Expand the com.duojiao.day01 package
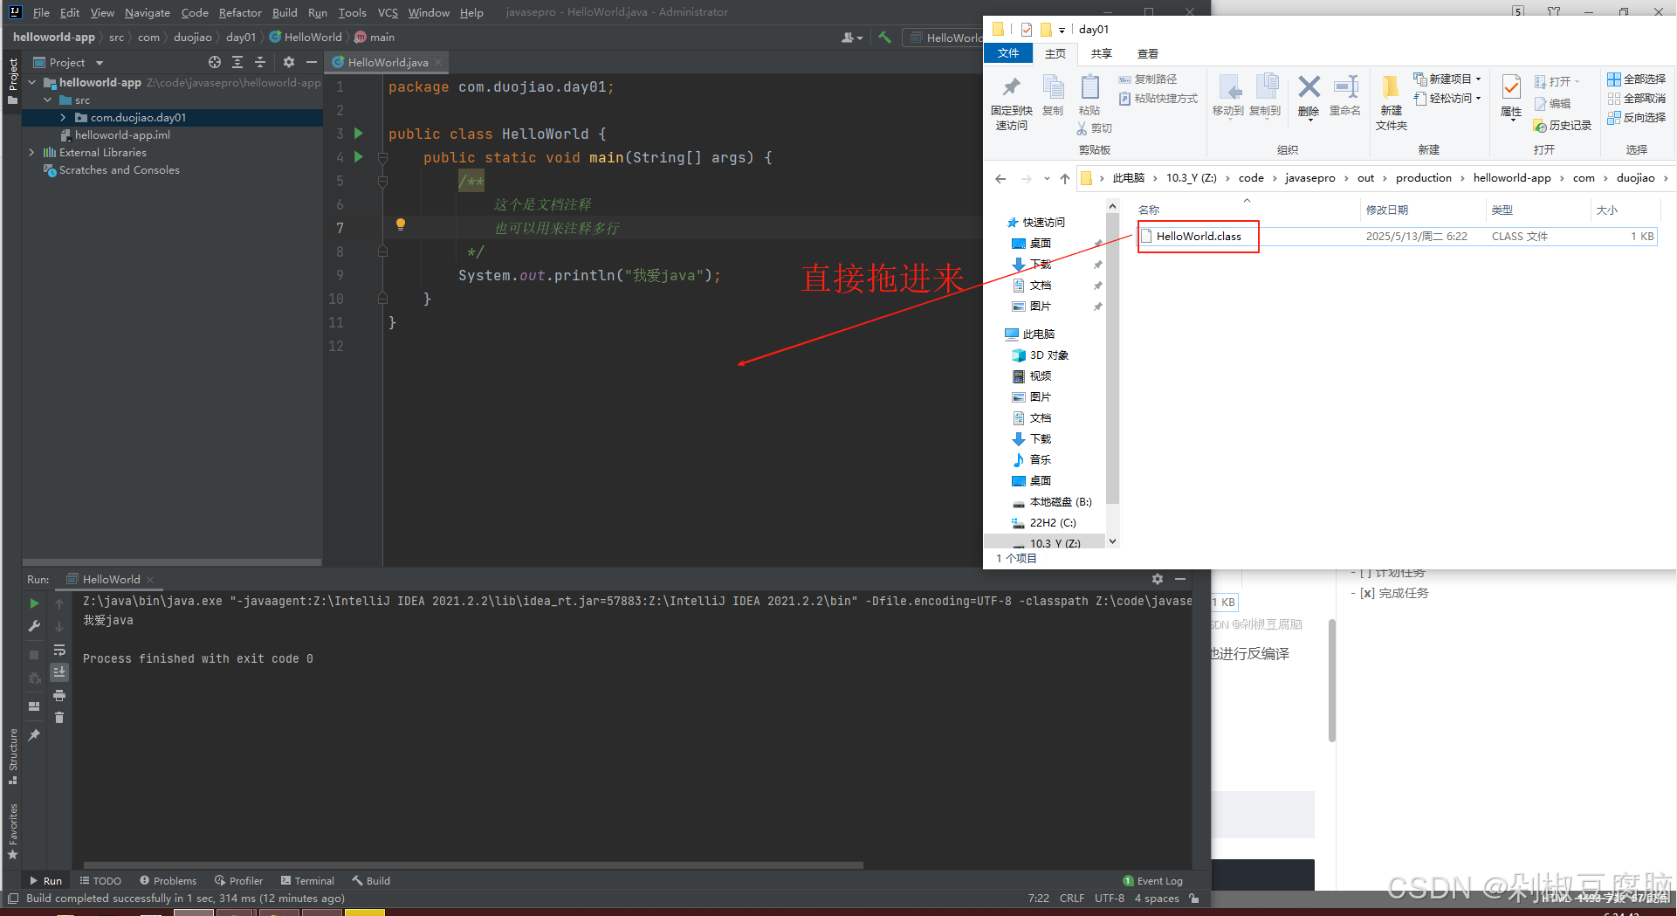 click(x=63, y=117)
